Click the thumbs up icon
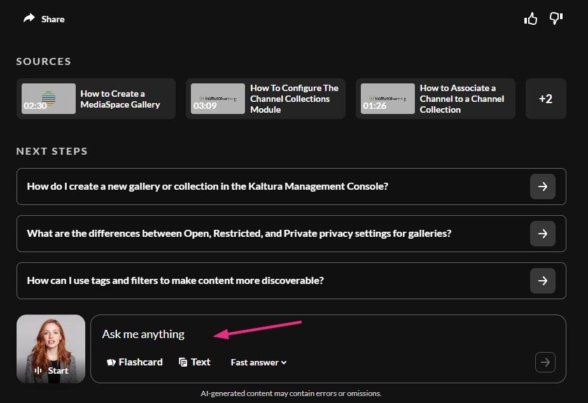The width and height of the screenshot is (588, 403). pyautogui.click(x=531, y=18)
